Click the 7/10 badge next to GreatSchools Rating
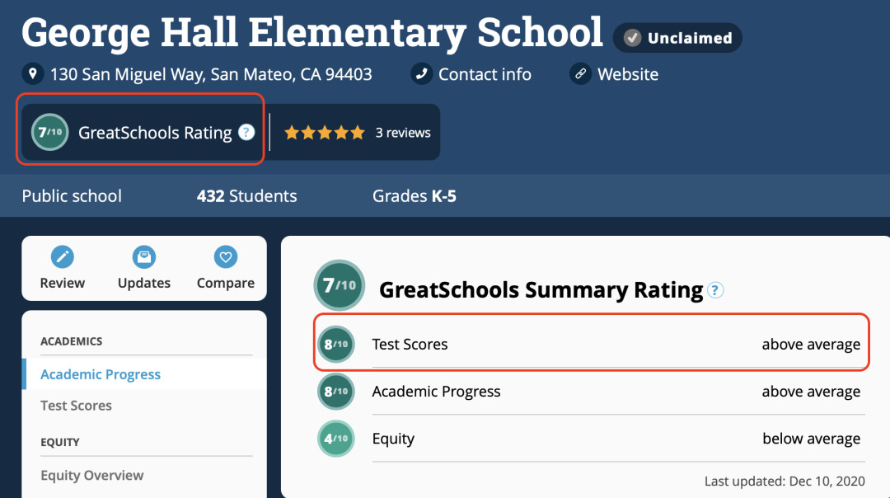890x498 pixels. (x=50, y=132)
